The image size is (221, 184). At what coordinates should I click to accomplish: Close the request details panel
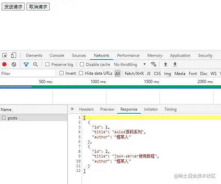coord(72,109)
